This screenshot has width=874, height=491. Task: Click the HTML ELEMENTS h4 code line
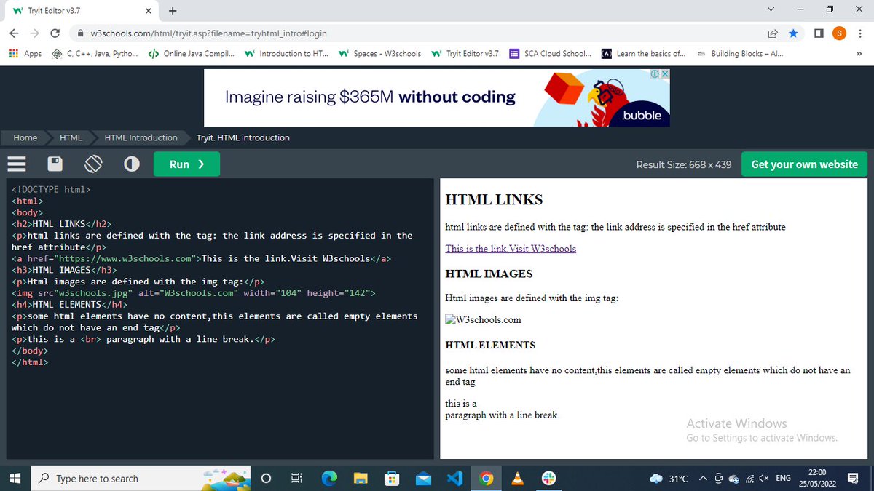[69, 305]
